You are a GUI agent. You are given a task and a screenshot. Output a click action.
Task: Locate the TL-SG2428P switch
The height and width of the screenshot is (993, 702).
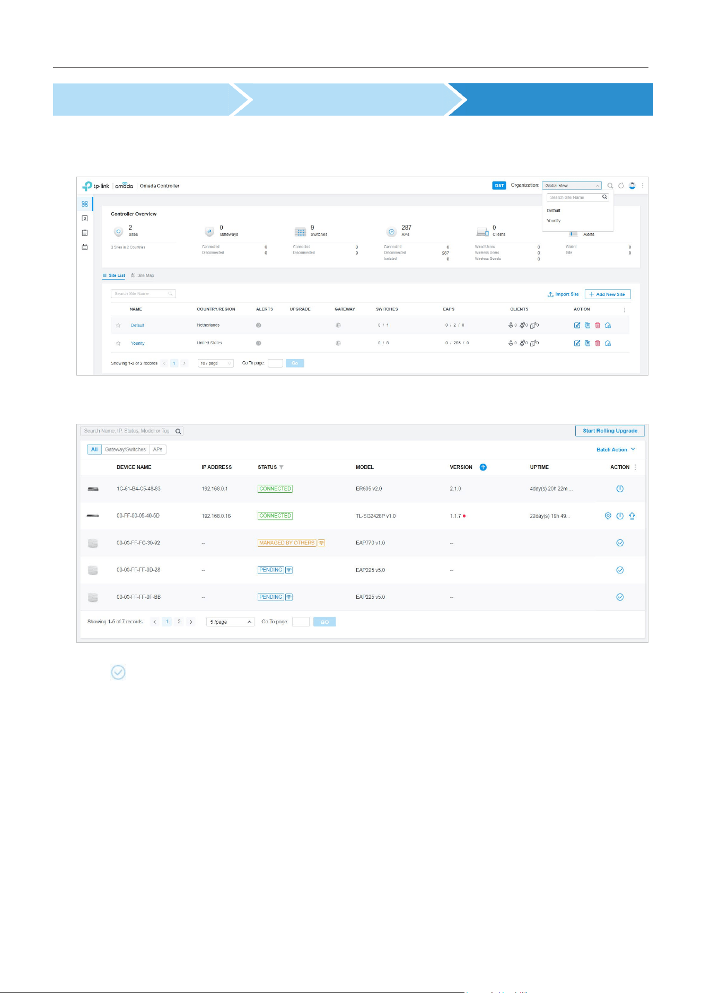[x=608, y=516]
